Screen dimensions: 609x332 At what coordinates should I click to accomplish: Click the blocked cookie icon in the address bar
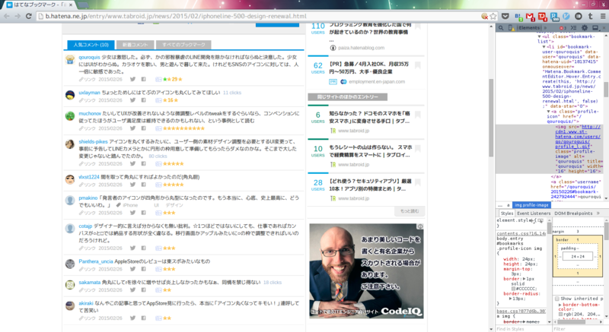point(484,16)
